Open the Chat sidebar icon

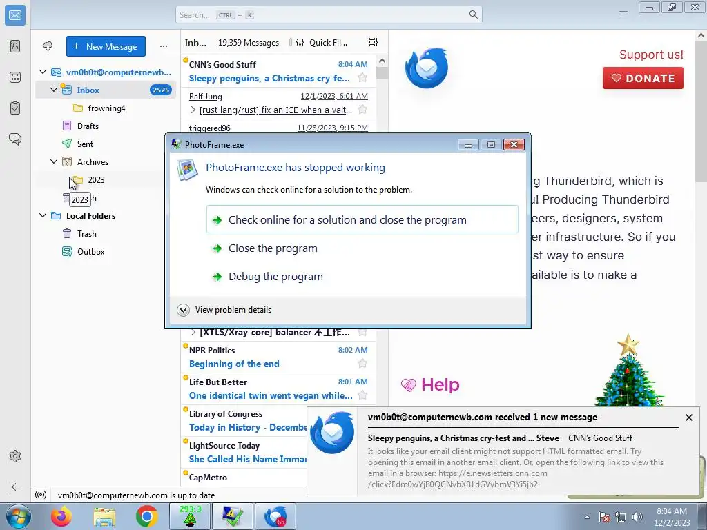pyautogui.click(x=15, y=139)
